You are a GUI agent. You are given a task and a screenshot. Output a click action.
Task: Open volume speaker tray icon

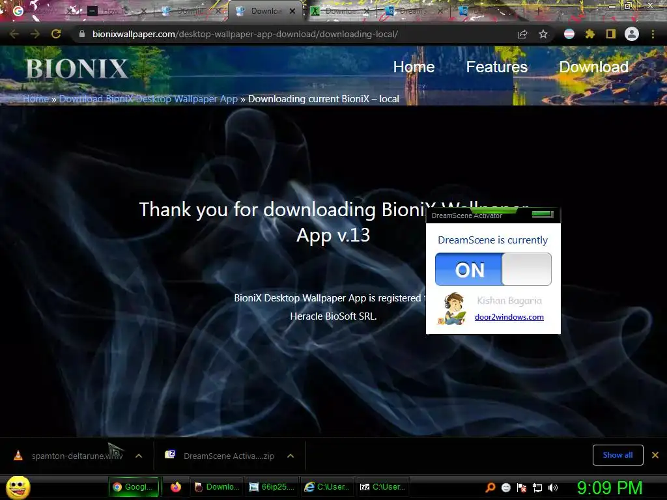pos(552,488)
